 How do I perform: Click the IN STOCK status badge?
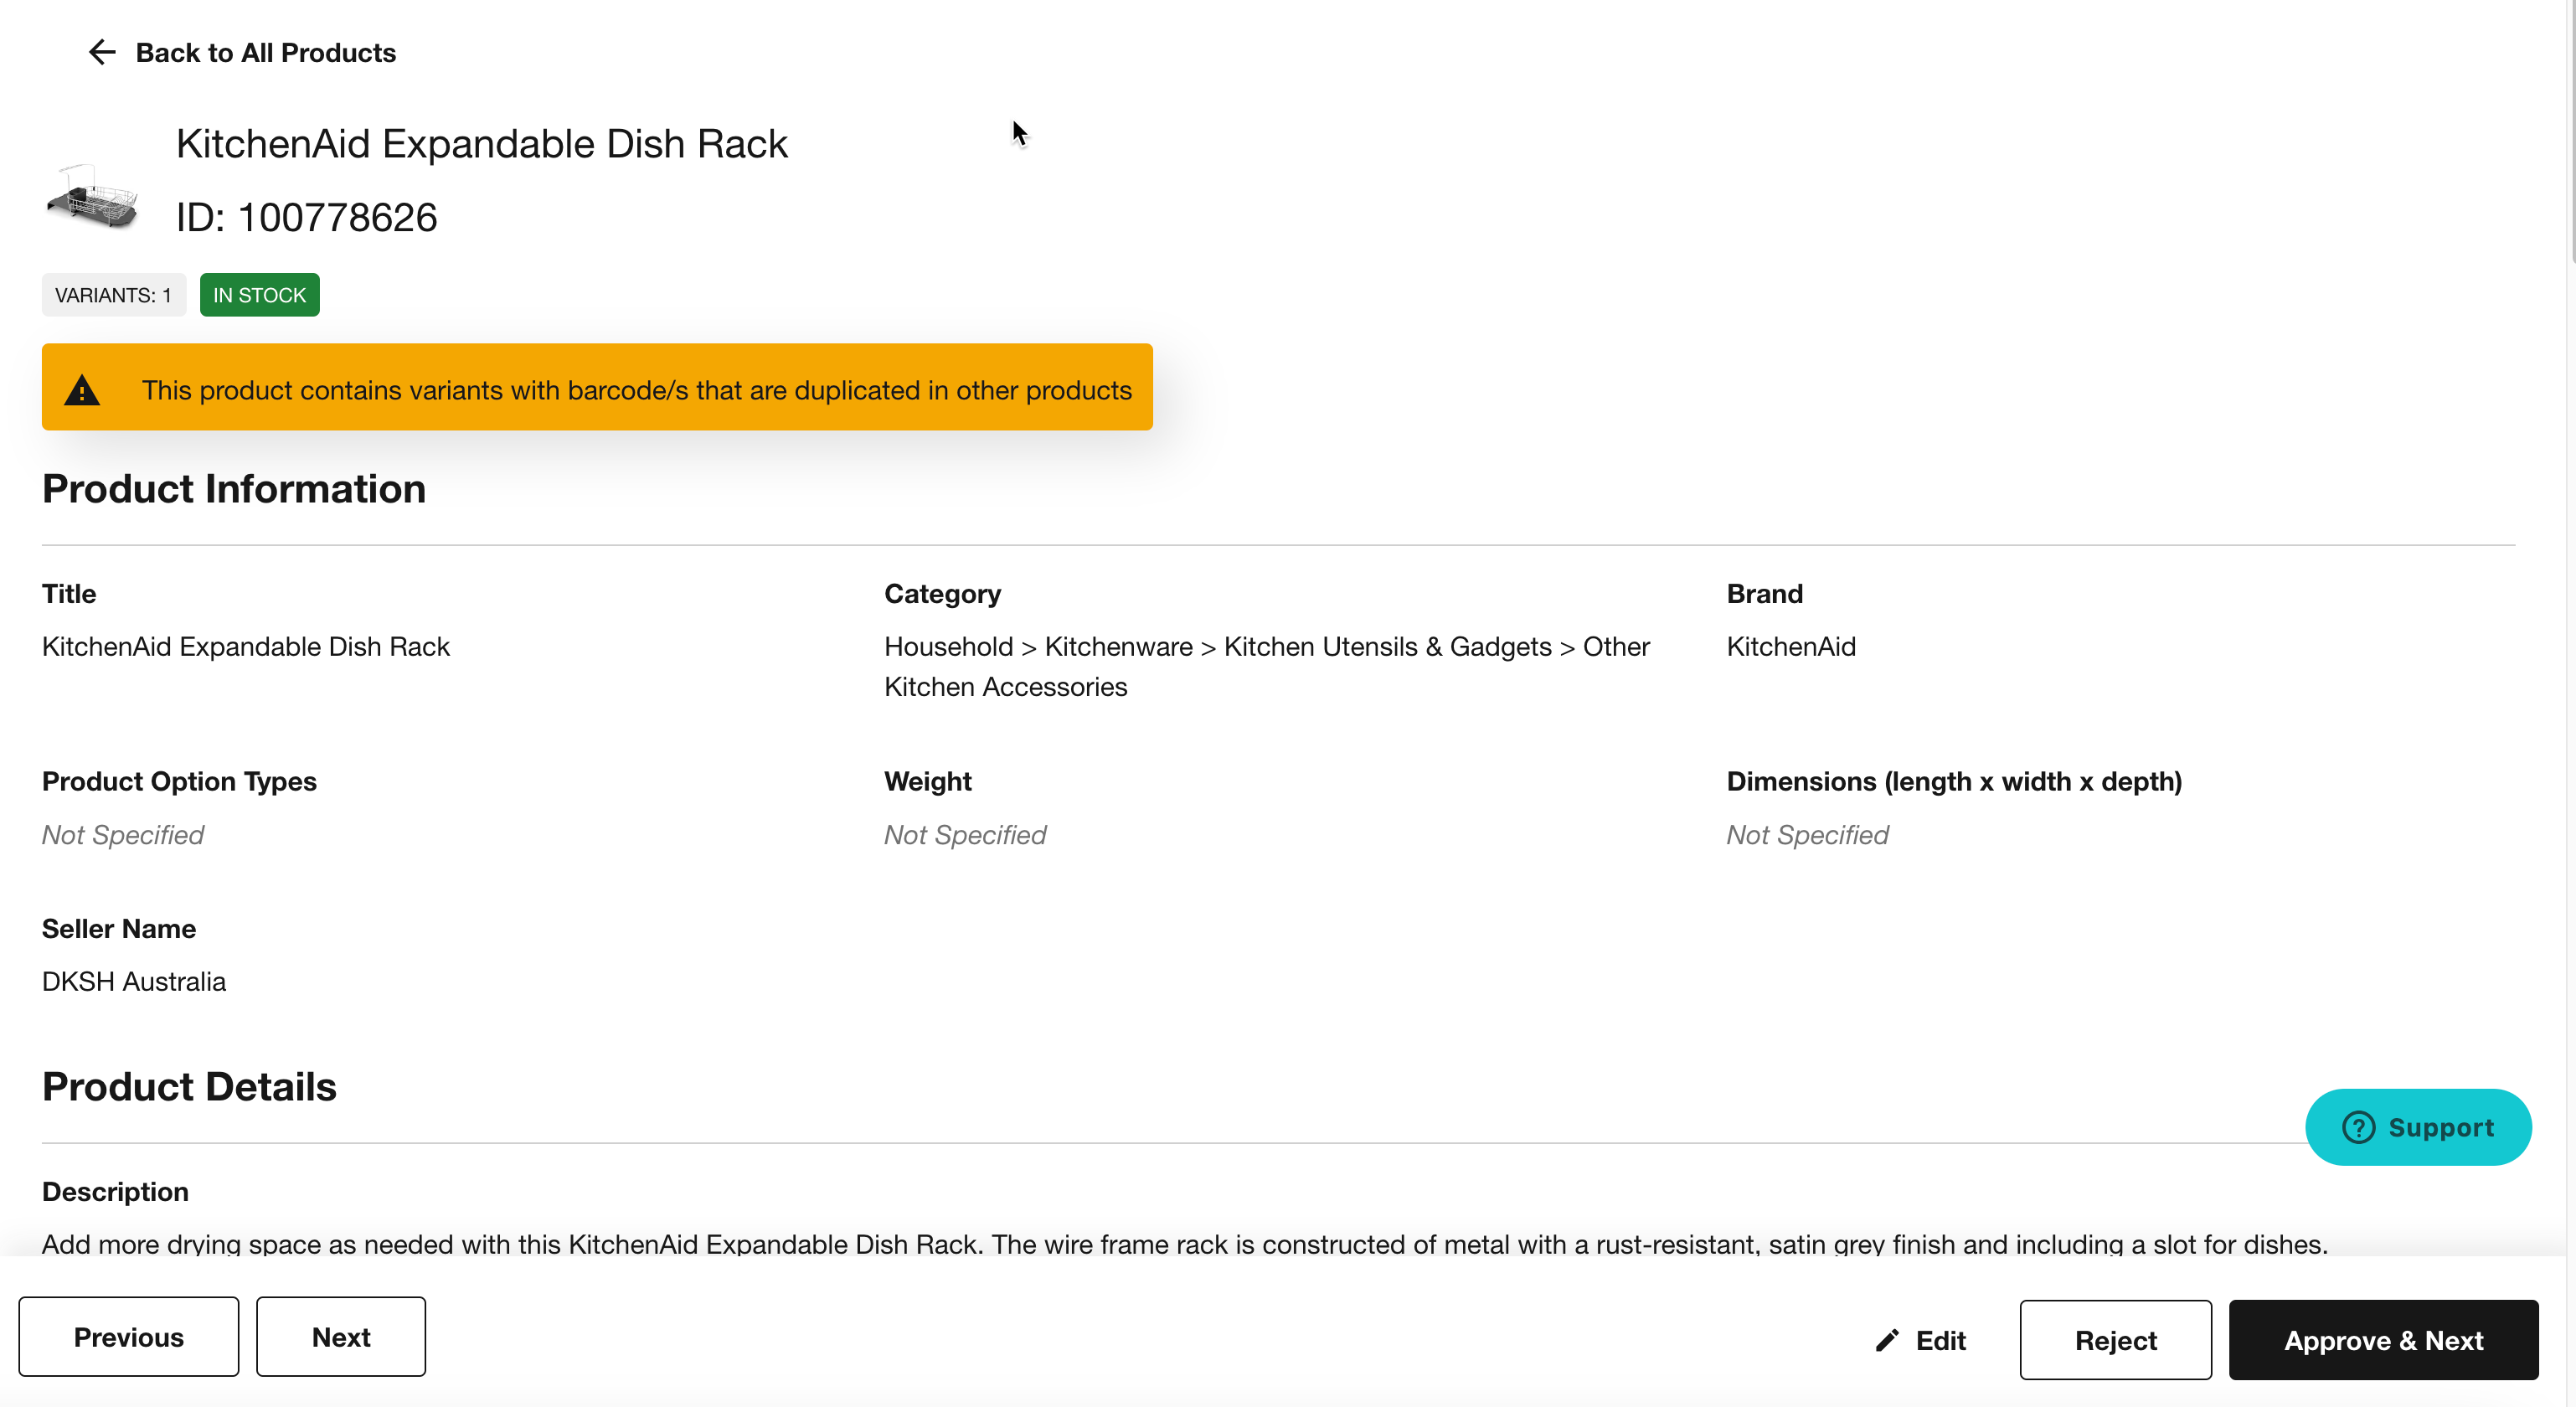tap(259, 295)
